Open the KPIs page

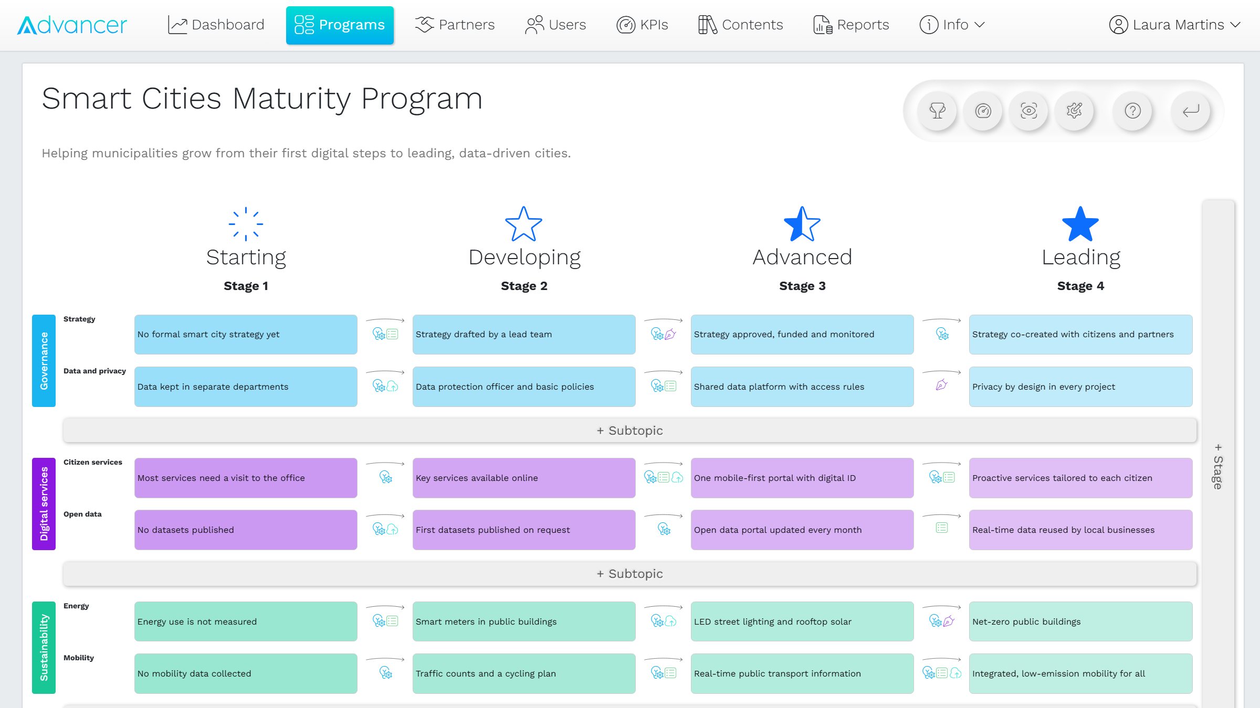click(x=642, y=25)
